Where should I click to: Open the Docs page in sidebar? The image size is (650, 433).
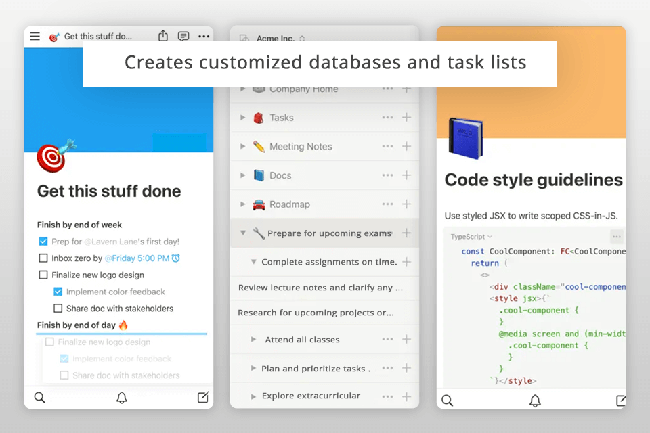280,176
